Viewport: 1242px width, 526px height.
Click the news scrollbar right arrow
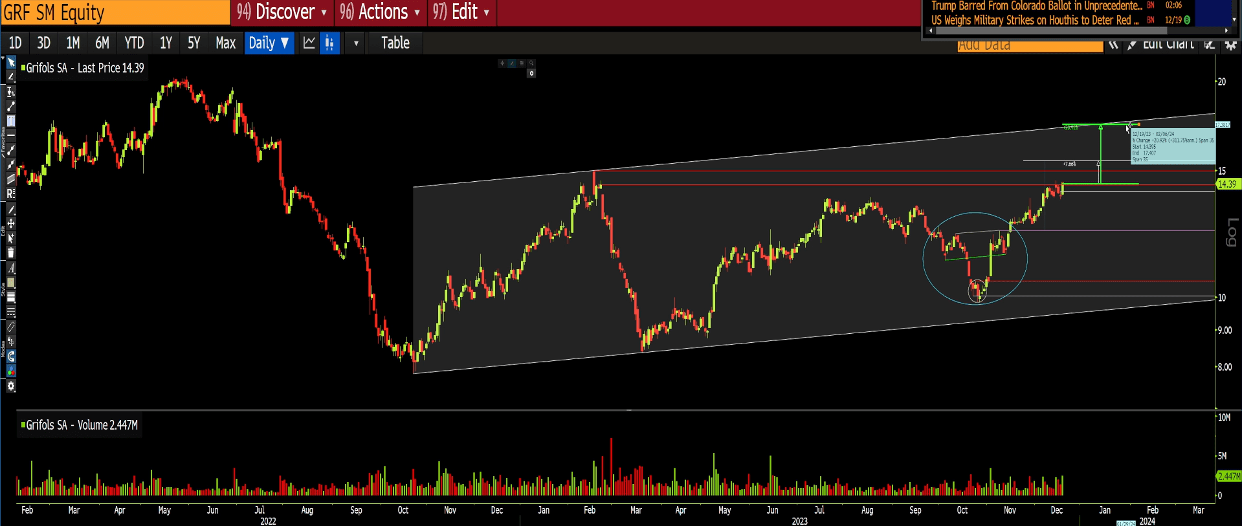(x=1226, y=30)
